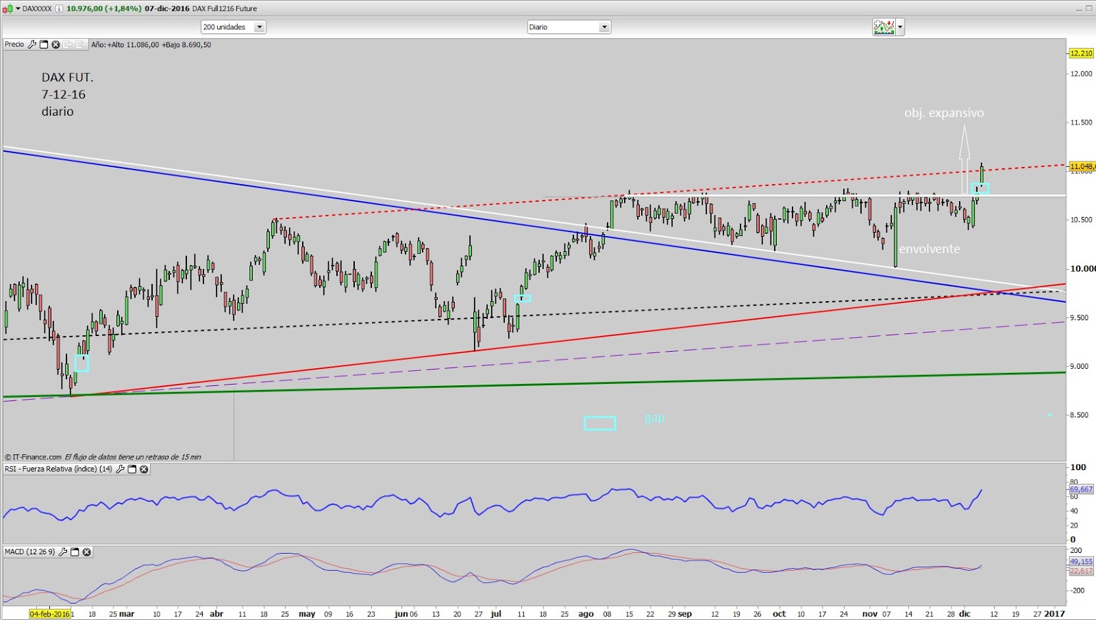This screenshot has width=1096, height=620.
Task: Click MACD value label 49,155
Action: [x=1082, y=561]
